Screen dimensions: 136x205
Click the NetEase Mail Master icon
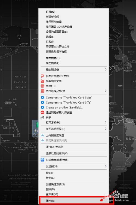click(42, 113)
